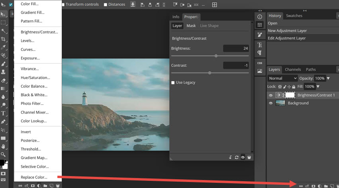This screenshot has width=339, height=188.
Task: Select the Hand tool
Action: click(x=3, y=146)
